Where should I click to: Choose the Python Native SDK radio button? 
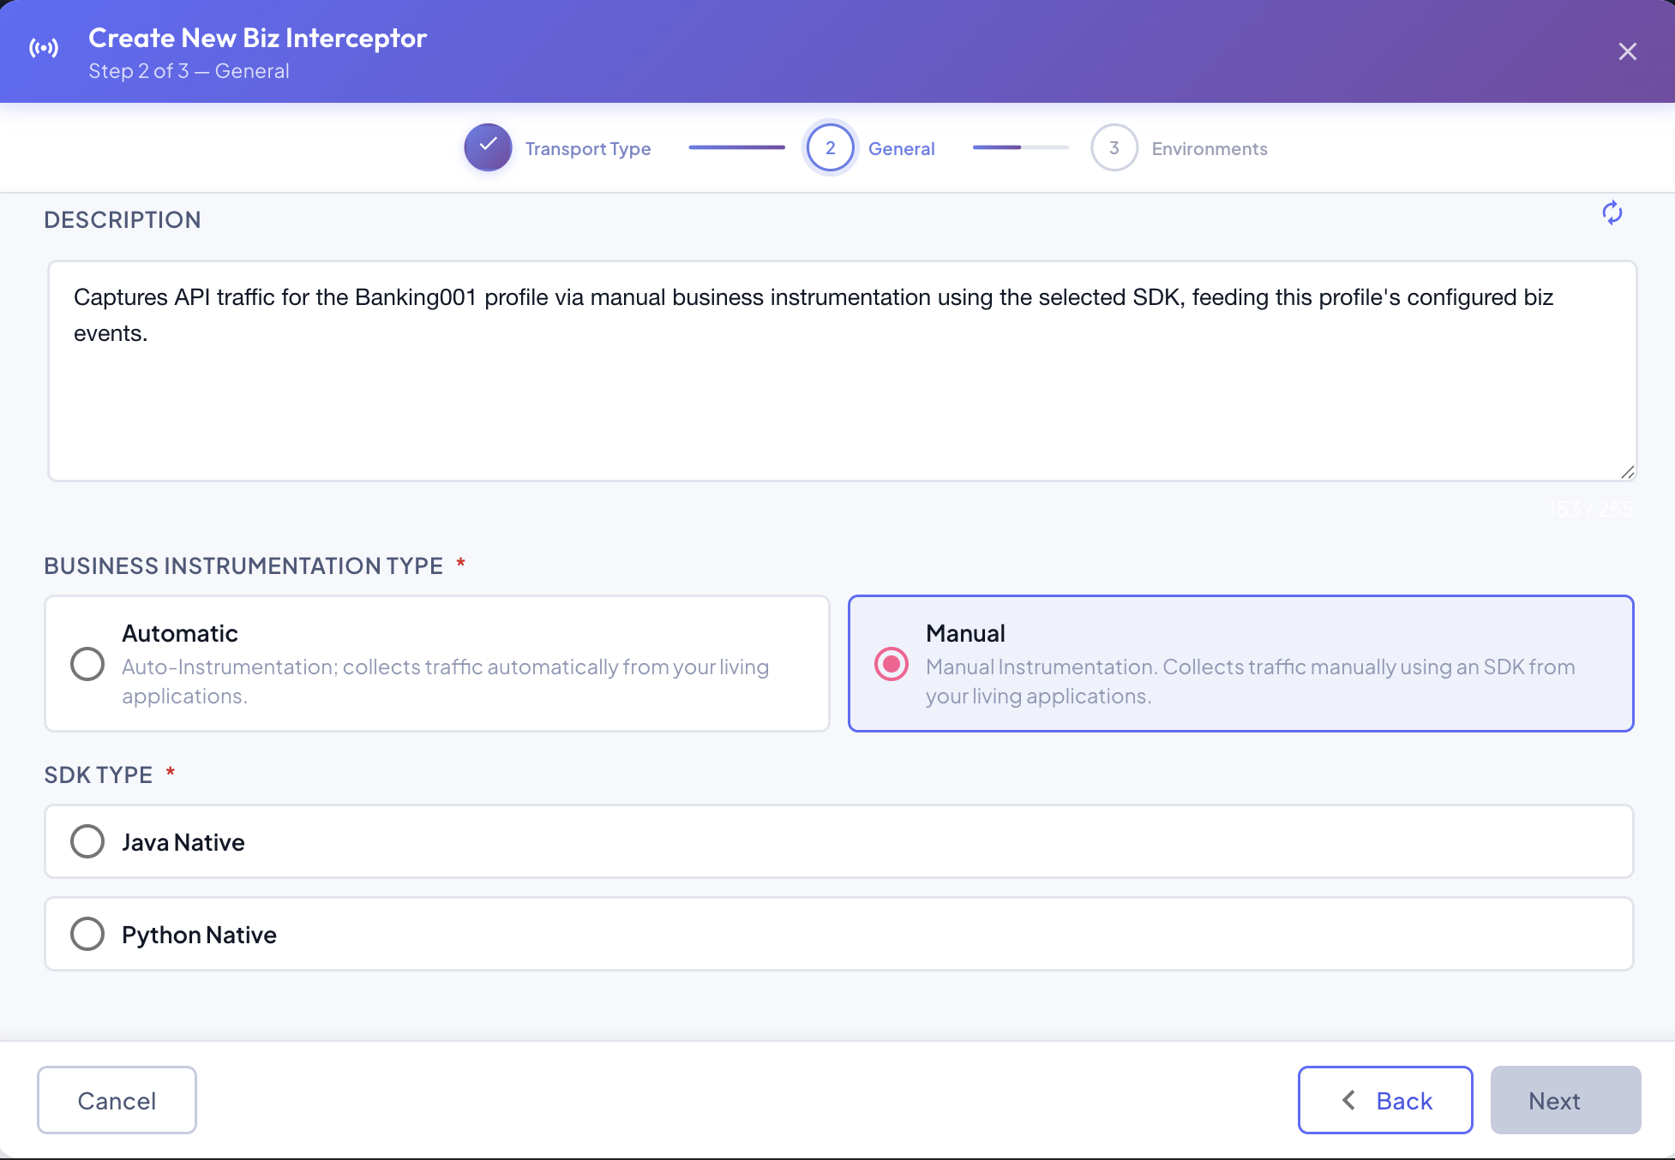point(87,934)
